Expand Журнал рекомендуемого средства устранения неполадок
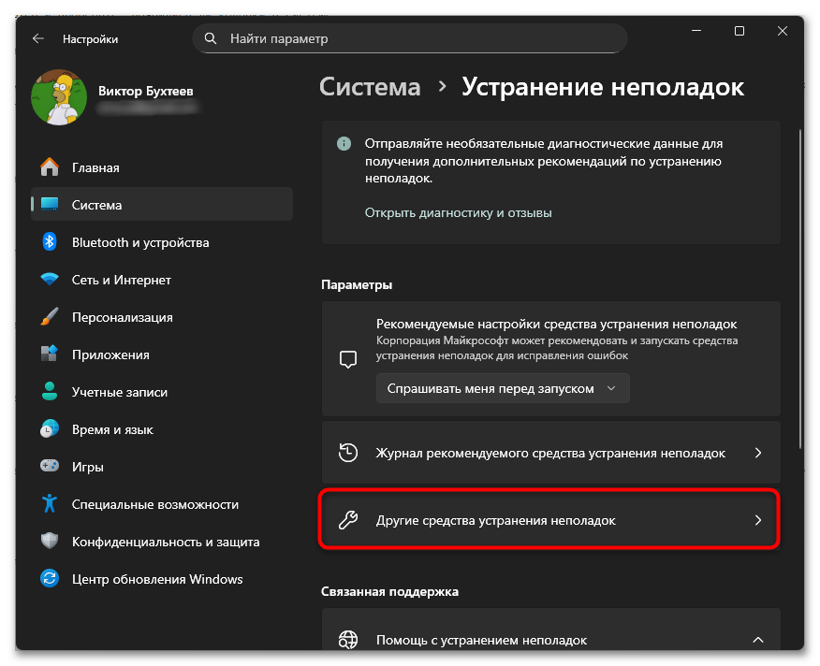The image size is (820, 666). point(549,452)
